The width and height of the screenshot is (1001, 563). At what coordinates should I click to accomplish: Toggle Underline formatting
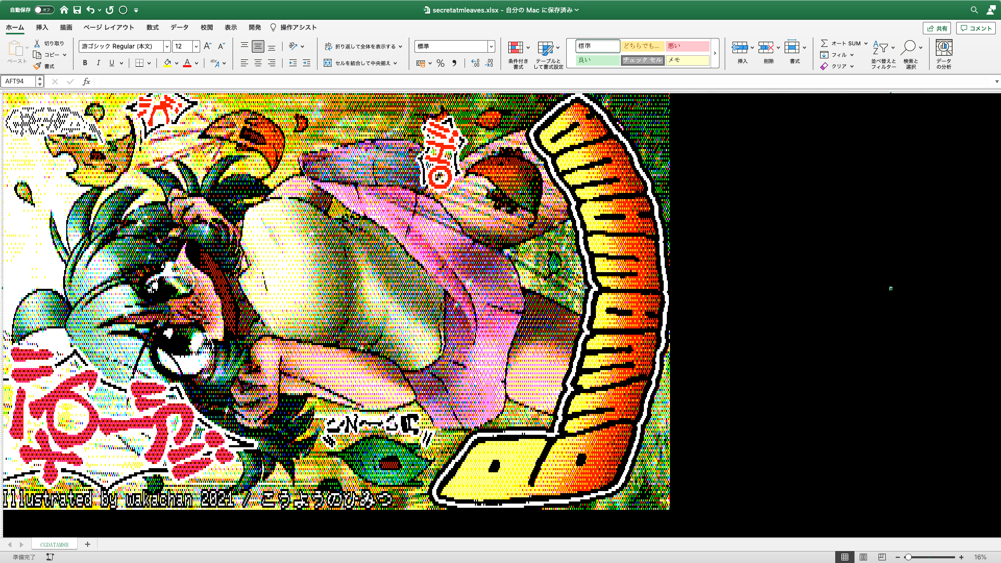112,63
